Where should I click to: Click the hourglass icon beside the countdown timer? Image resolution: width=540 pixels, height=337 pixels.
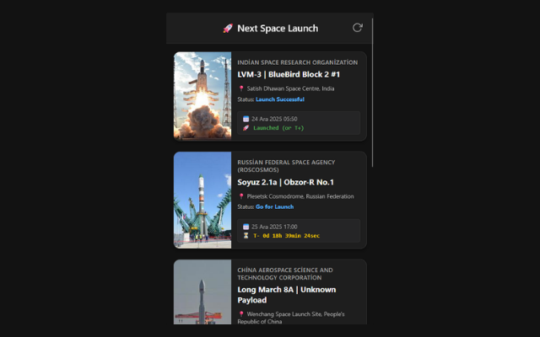[246, 236]
